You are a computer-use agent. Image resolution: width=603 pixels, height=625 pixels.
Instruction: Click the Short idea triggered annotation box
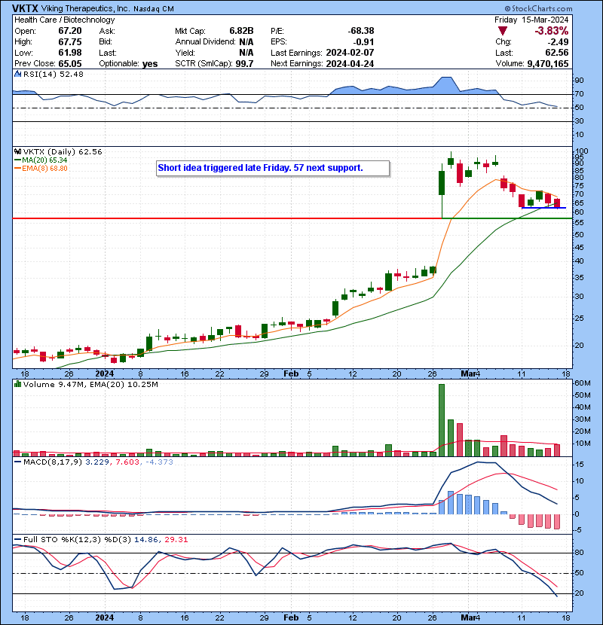tap(273, 168)
